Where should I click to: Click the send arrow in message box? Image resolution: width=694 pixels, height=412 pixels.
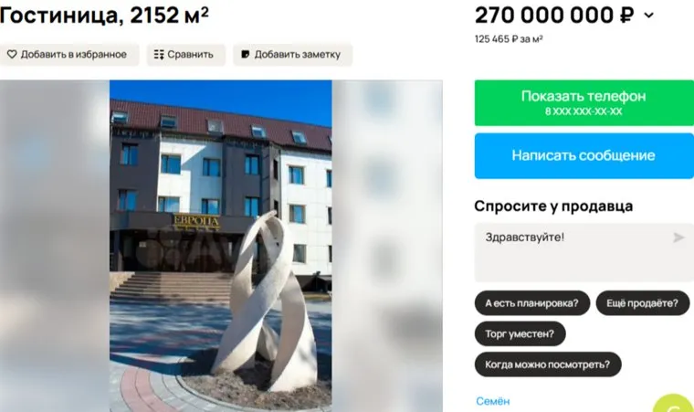pyautogui.click(x=678, y=238)
